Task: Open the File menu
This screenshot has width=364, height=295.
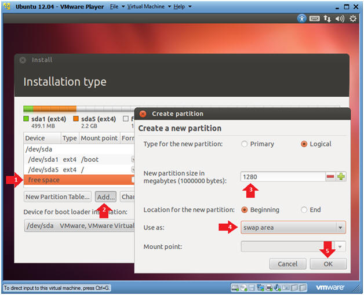Action: (x=114, y=6)
